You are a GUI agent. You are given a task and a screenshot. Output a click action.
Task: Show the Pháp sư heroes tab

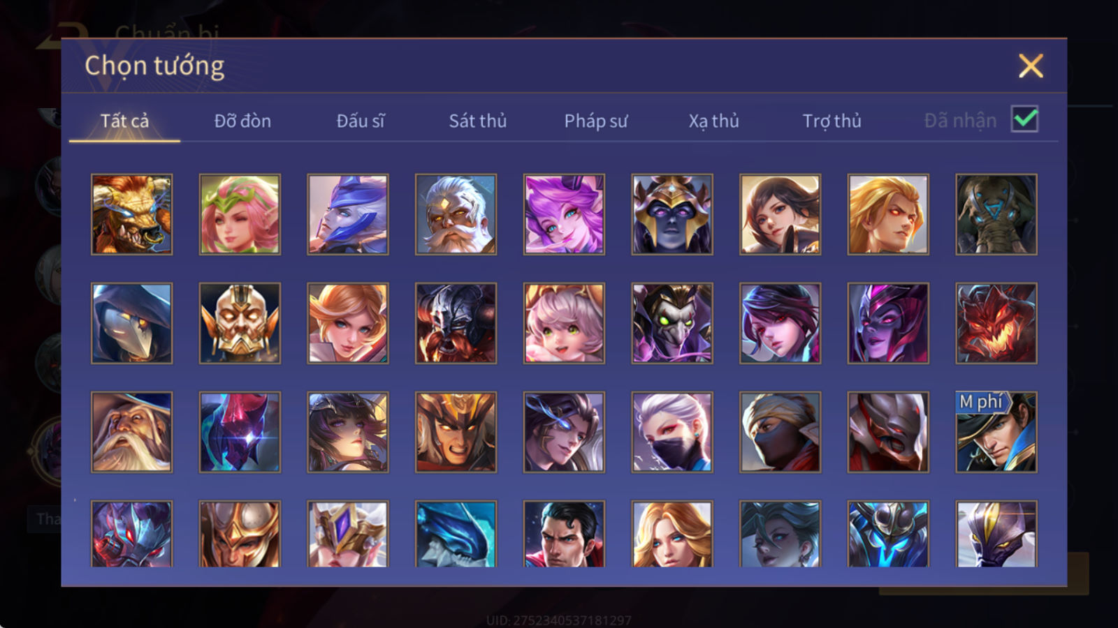point(595,121)
